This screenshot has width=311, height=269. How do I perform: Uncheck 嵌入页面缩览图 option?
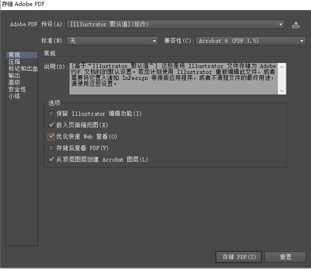tap(51, 125)
